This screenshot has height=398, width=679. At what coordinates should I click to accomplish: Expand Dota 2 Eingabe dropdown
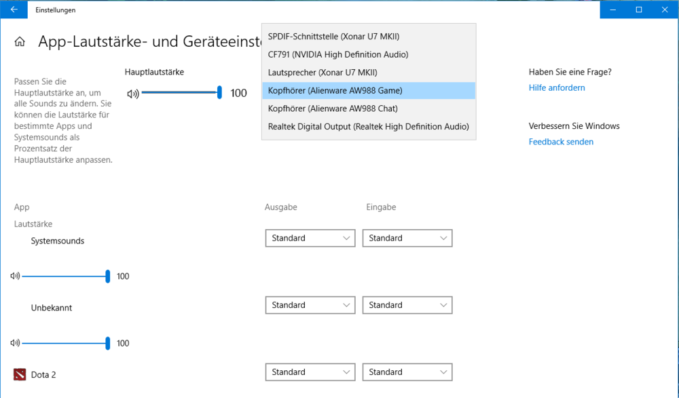coord(407,372)
